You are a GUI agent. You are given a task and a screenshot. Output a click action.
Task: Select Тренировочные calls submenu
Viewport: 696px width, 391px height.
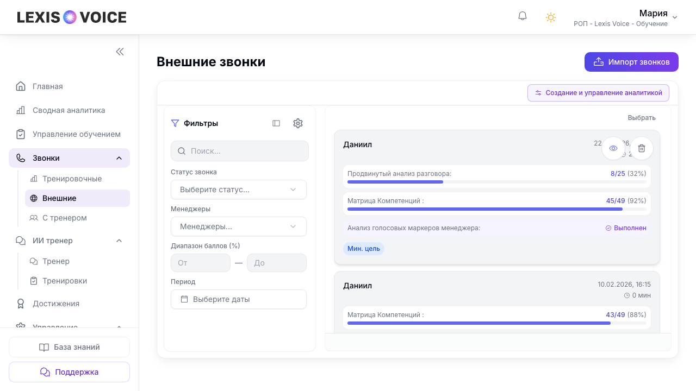(77, 179)
